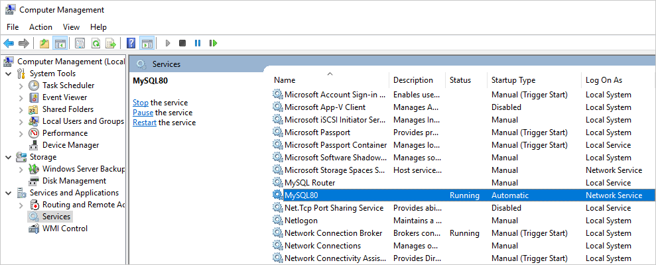This screenshot has height=265, width=656.
Task: Click the Back arrow in toolbar
Action: pyautogui.click(x=9, y=43)
